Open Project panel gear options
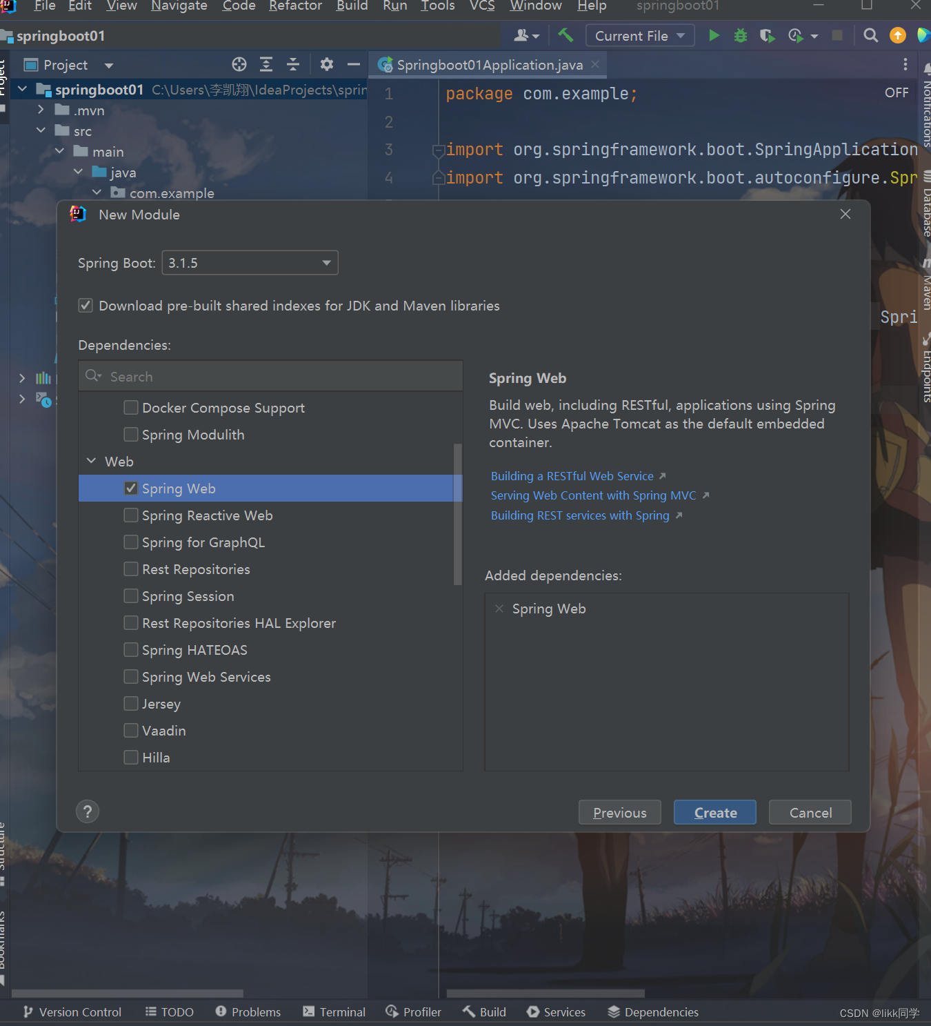The height and width of the screenshot is (1026, 931). point(327,65)
